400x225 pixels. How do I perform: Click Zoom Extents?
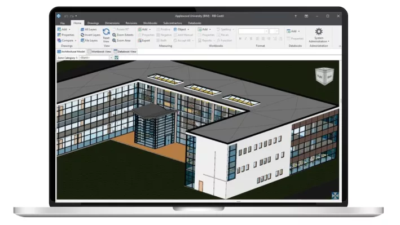[122, 35]
